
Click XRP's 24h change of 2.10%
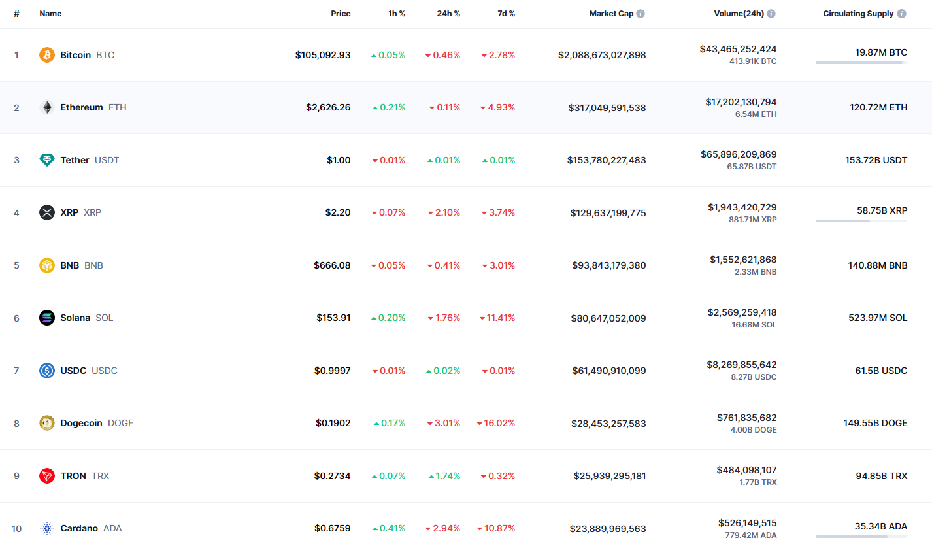pyautogui.click(x=444, y=212)
